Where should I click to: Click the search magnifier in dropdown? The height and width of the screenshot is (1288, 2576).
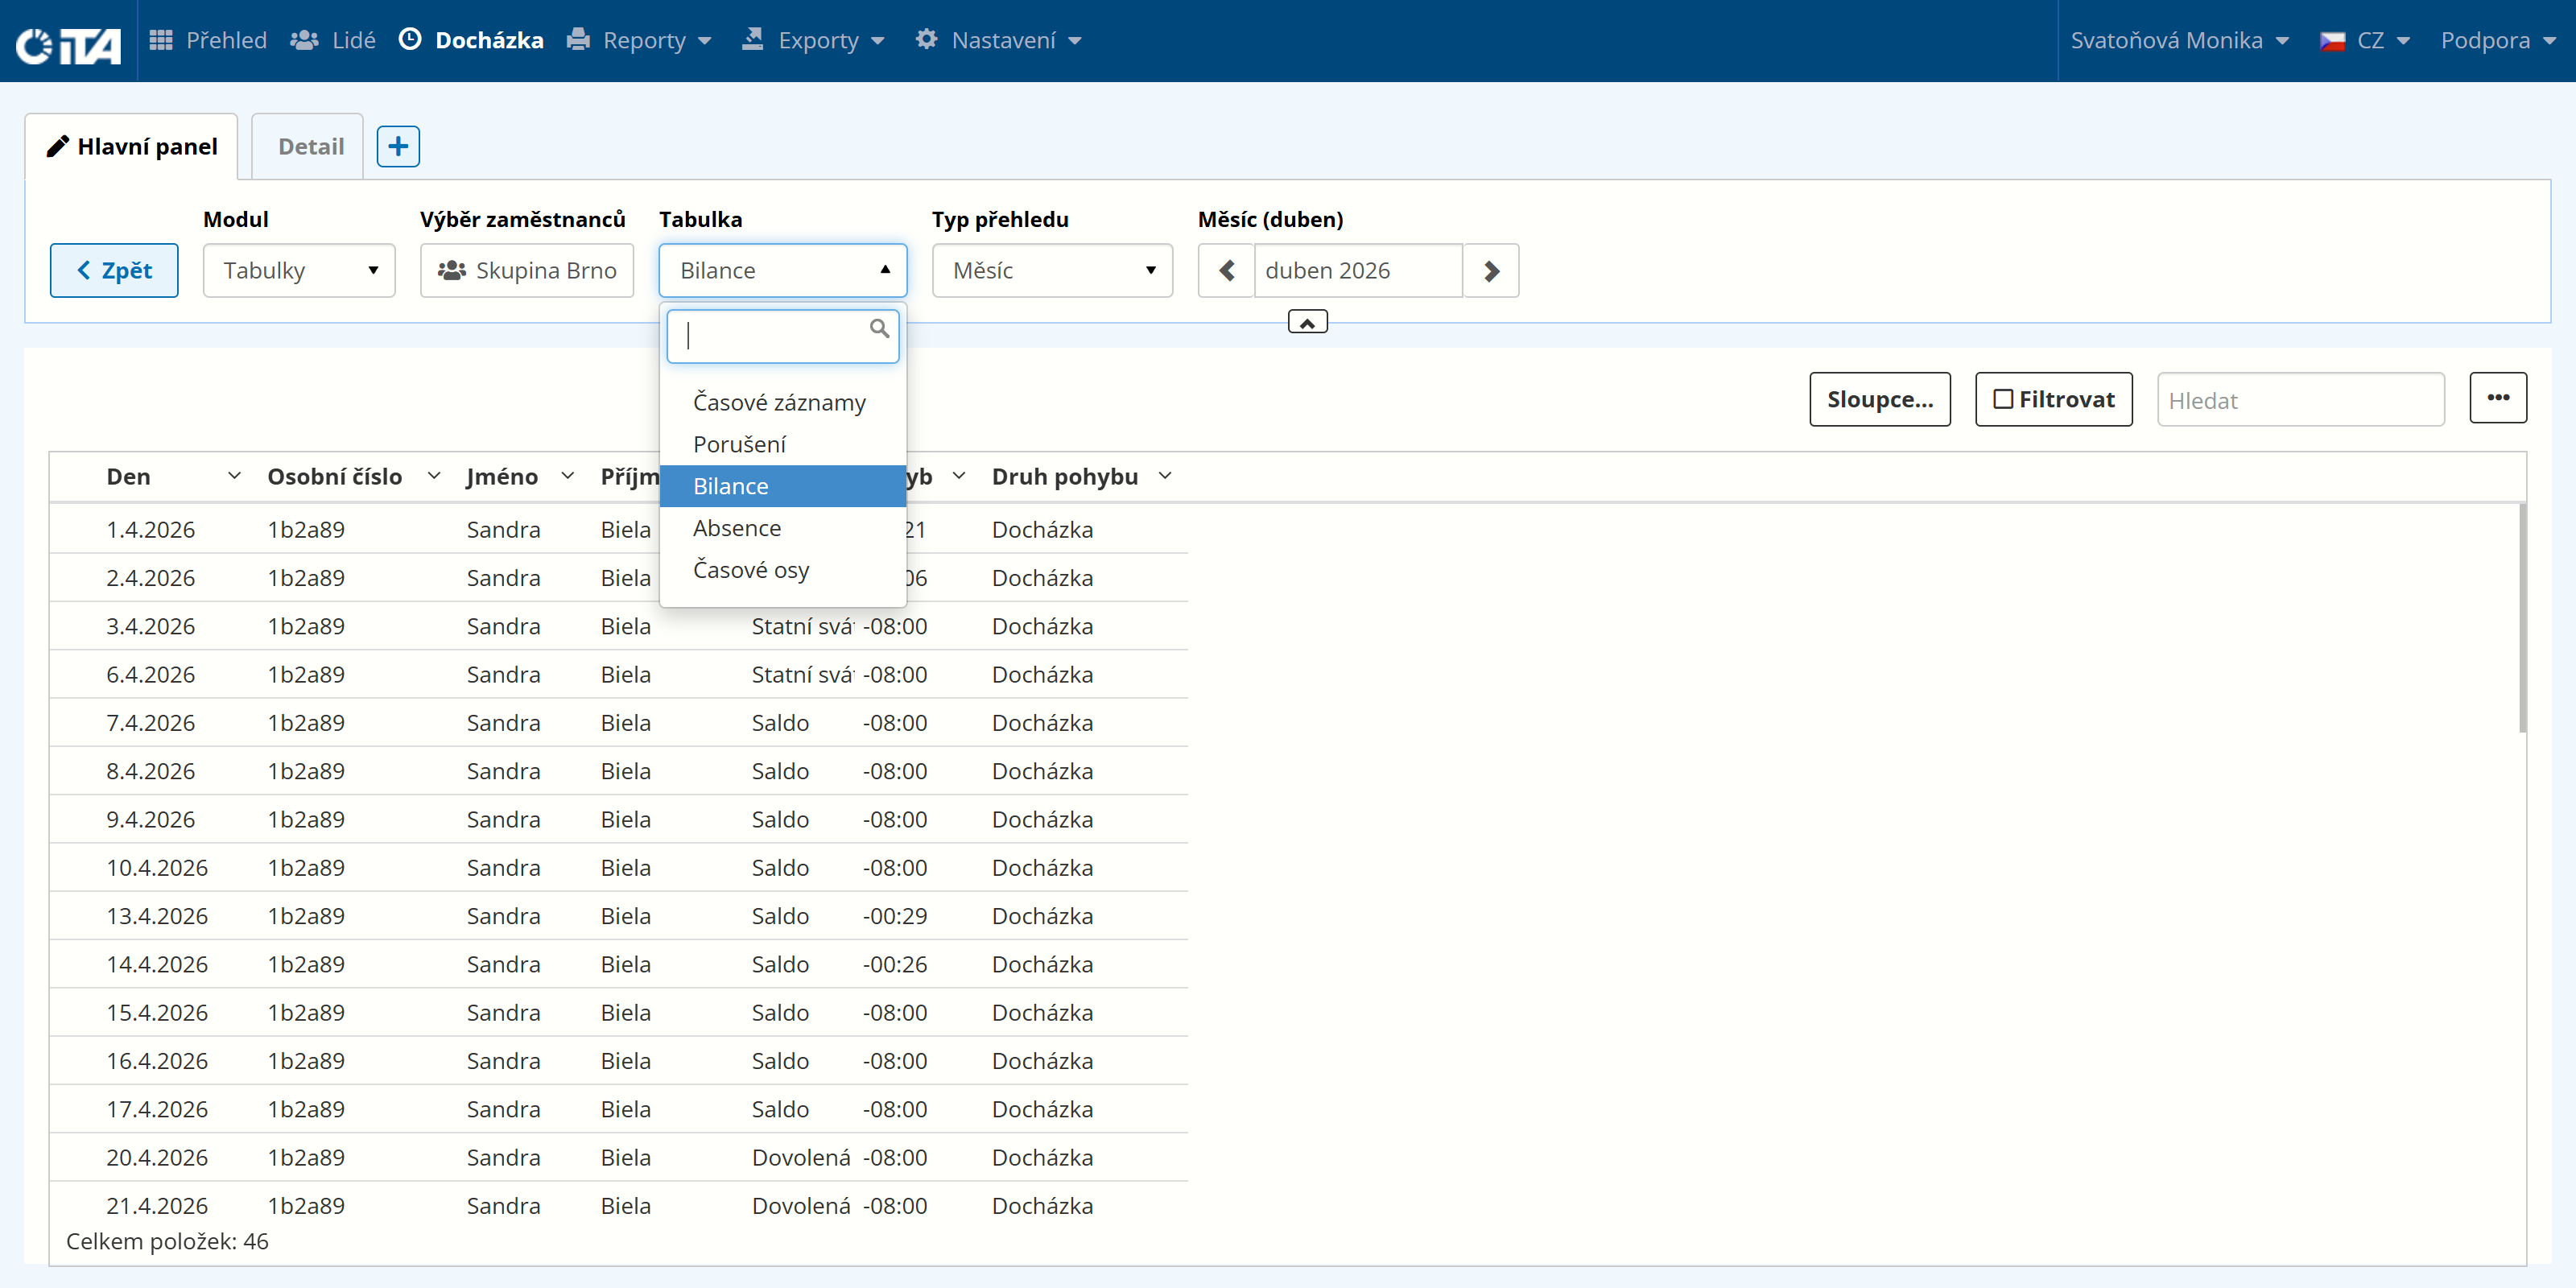[879, 329]
